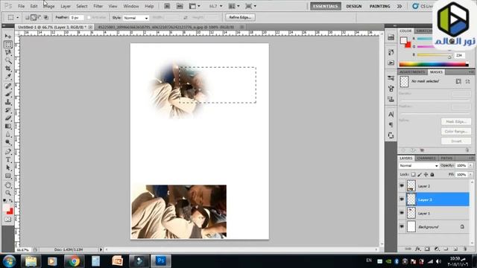Select the Hand tool
477x268 pixels.
tap(8, 185)
